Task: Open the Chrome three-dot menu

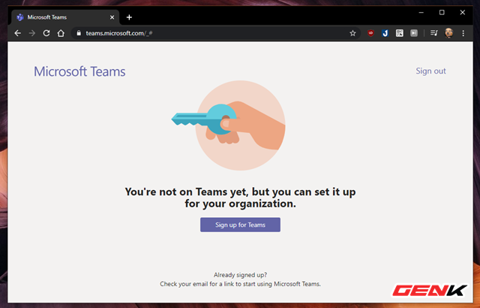Action: (x=463, y=33)
